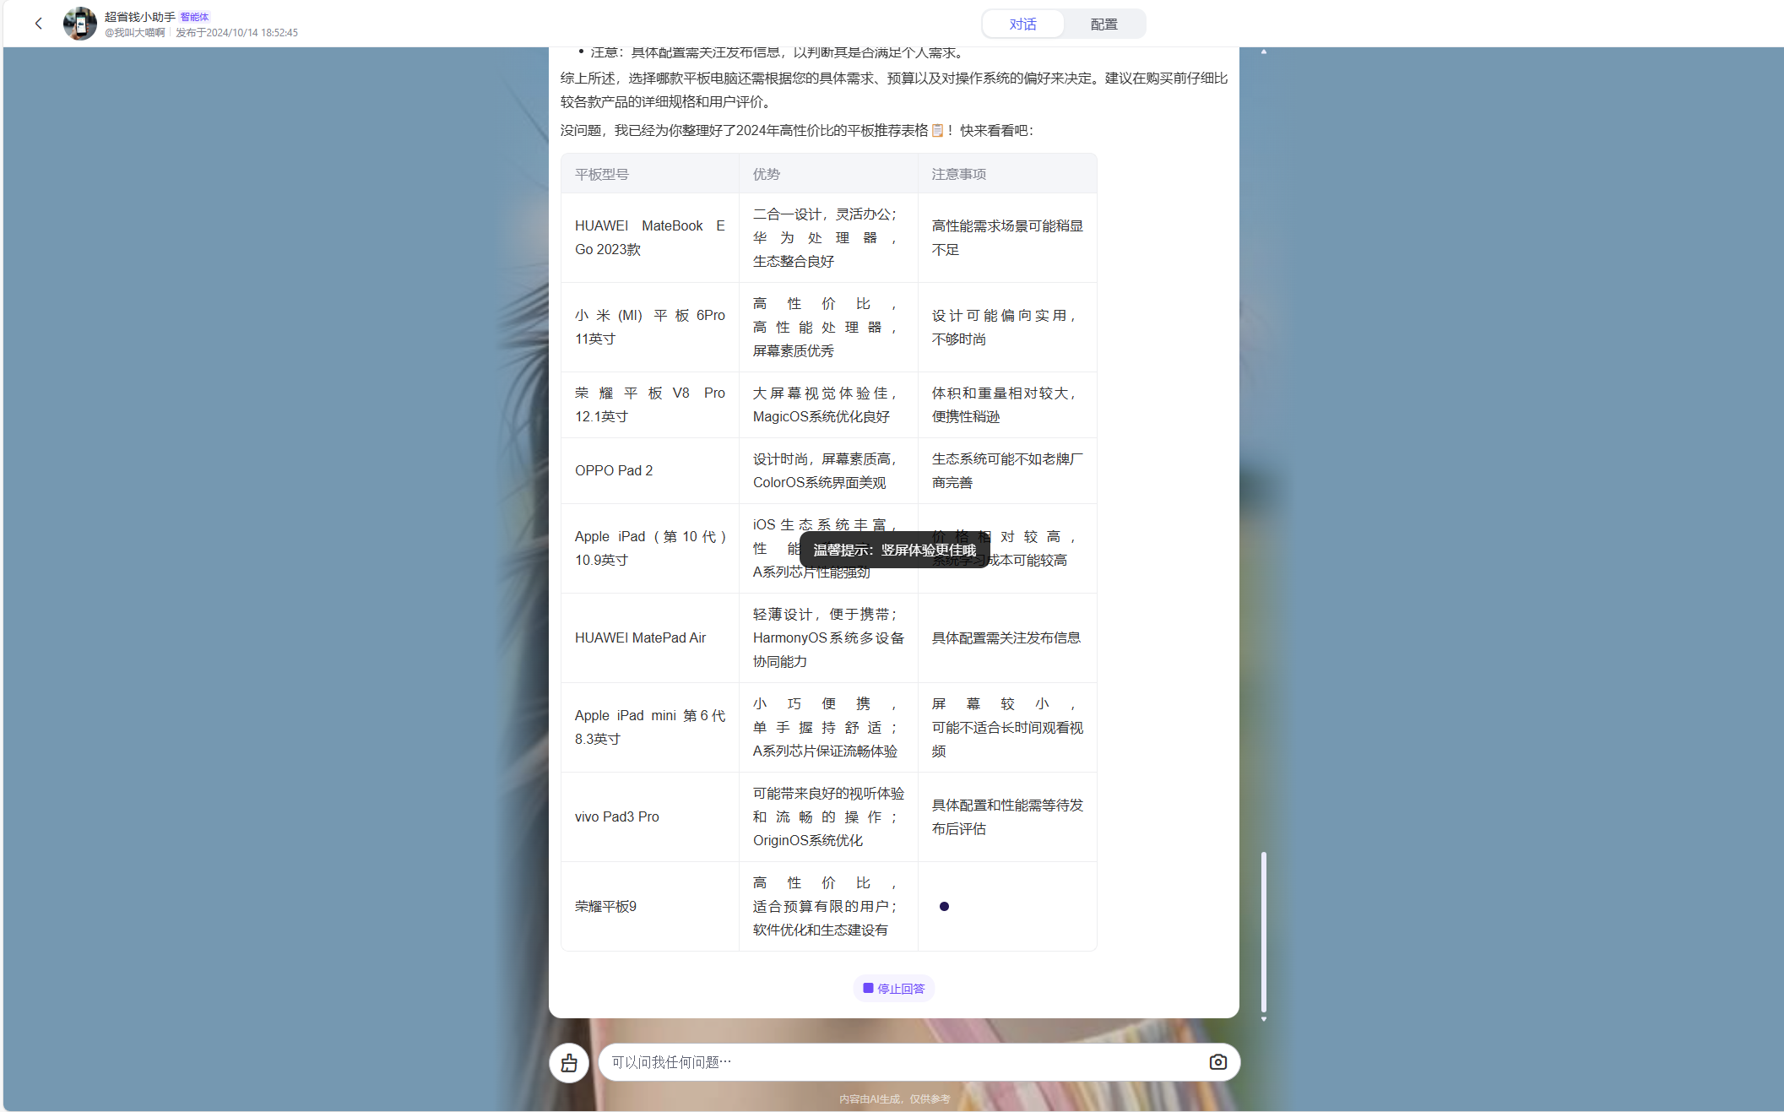Click the scrollbar track on the right

point(1264,929)
